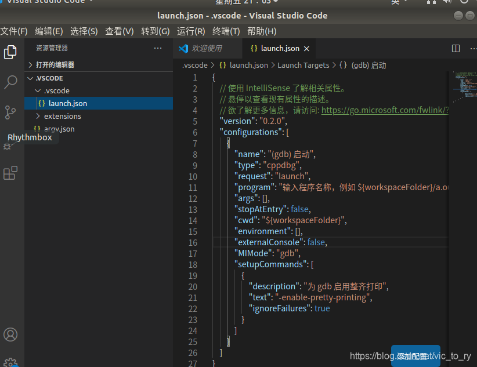Select launch.json in the explorer tree
Screen dimensions: 477x367
coord(99,103)
